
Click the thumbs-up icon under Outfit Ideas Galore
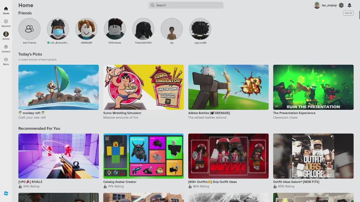275,186
